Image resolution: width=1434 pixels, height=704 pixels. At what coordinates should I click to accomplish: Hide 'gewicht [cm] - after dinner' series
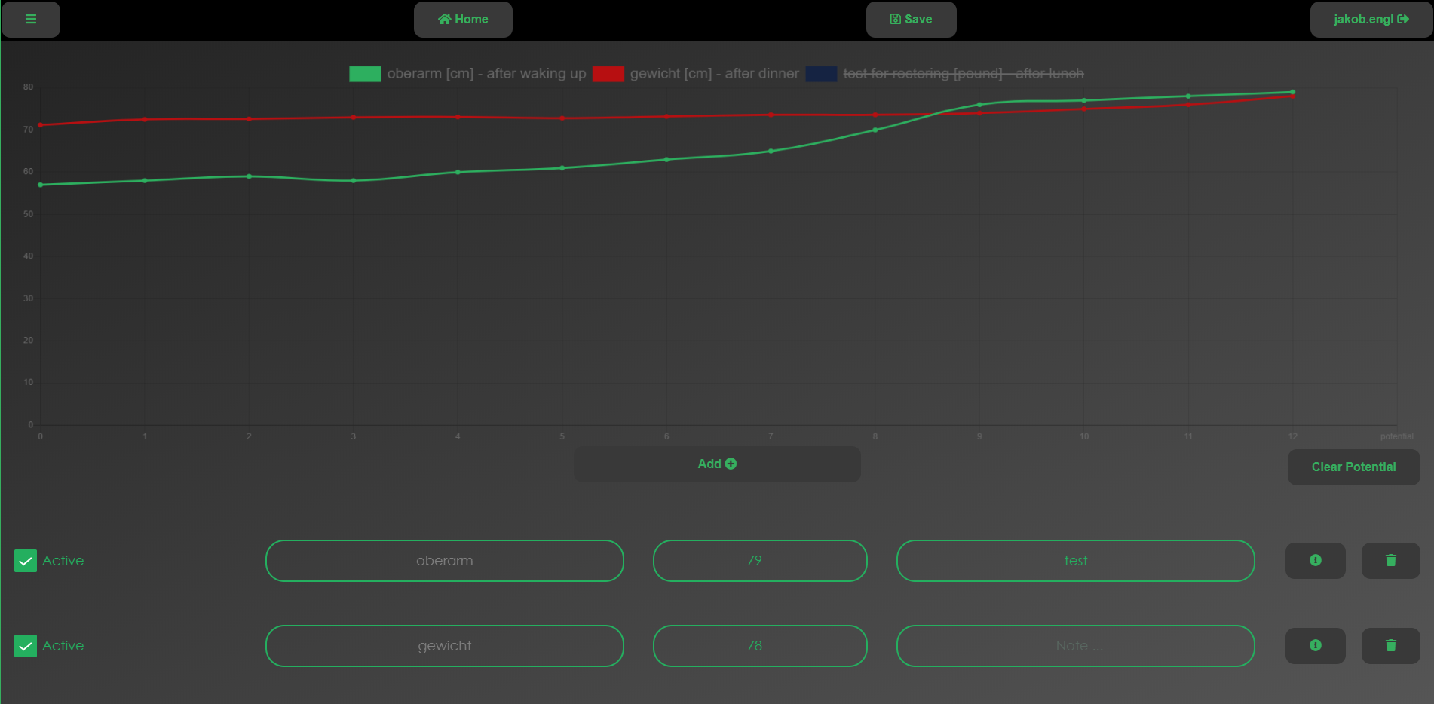(714, 74)
